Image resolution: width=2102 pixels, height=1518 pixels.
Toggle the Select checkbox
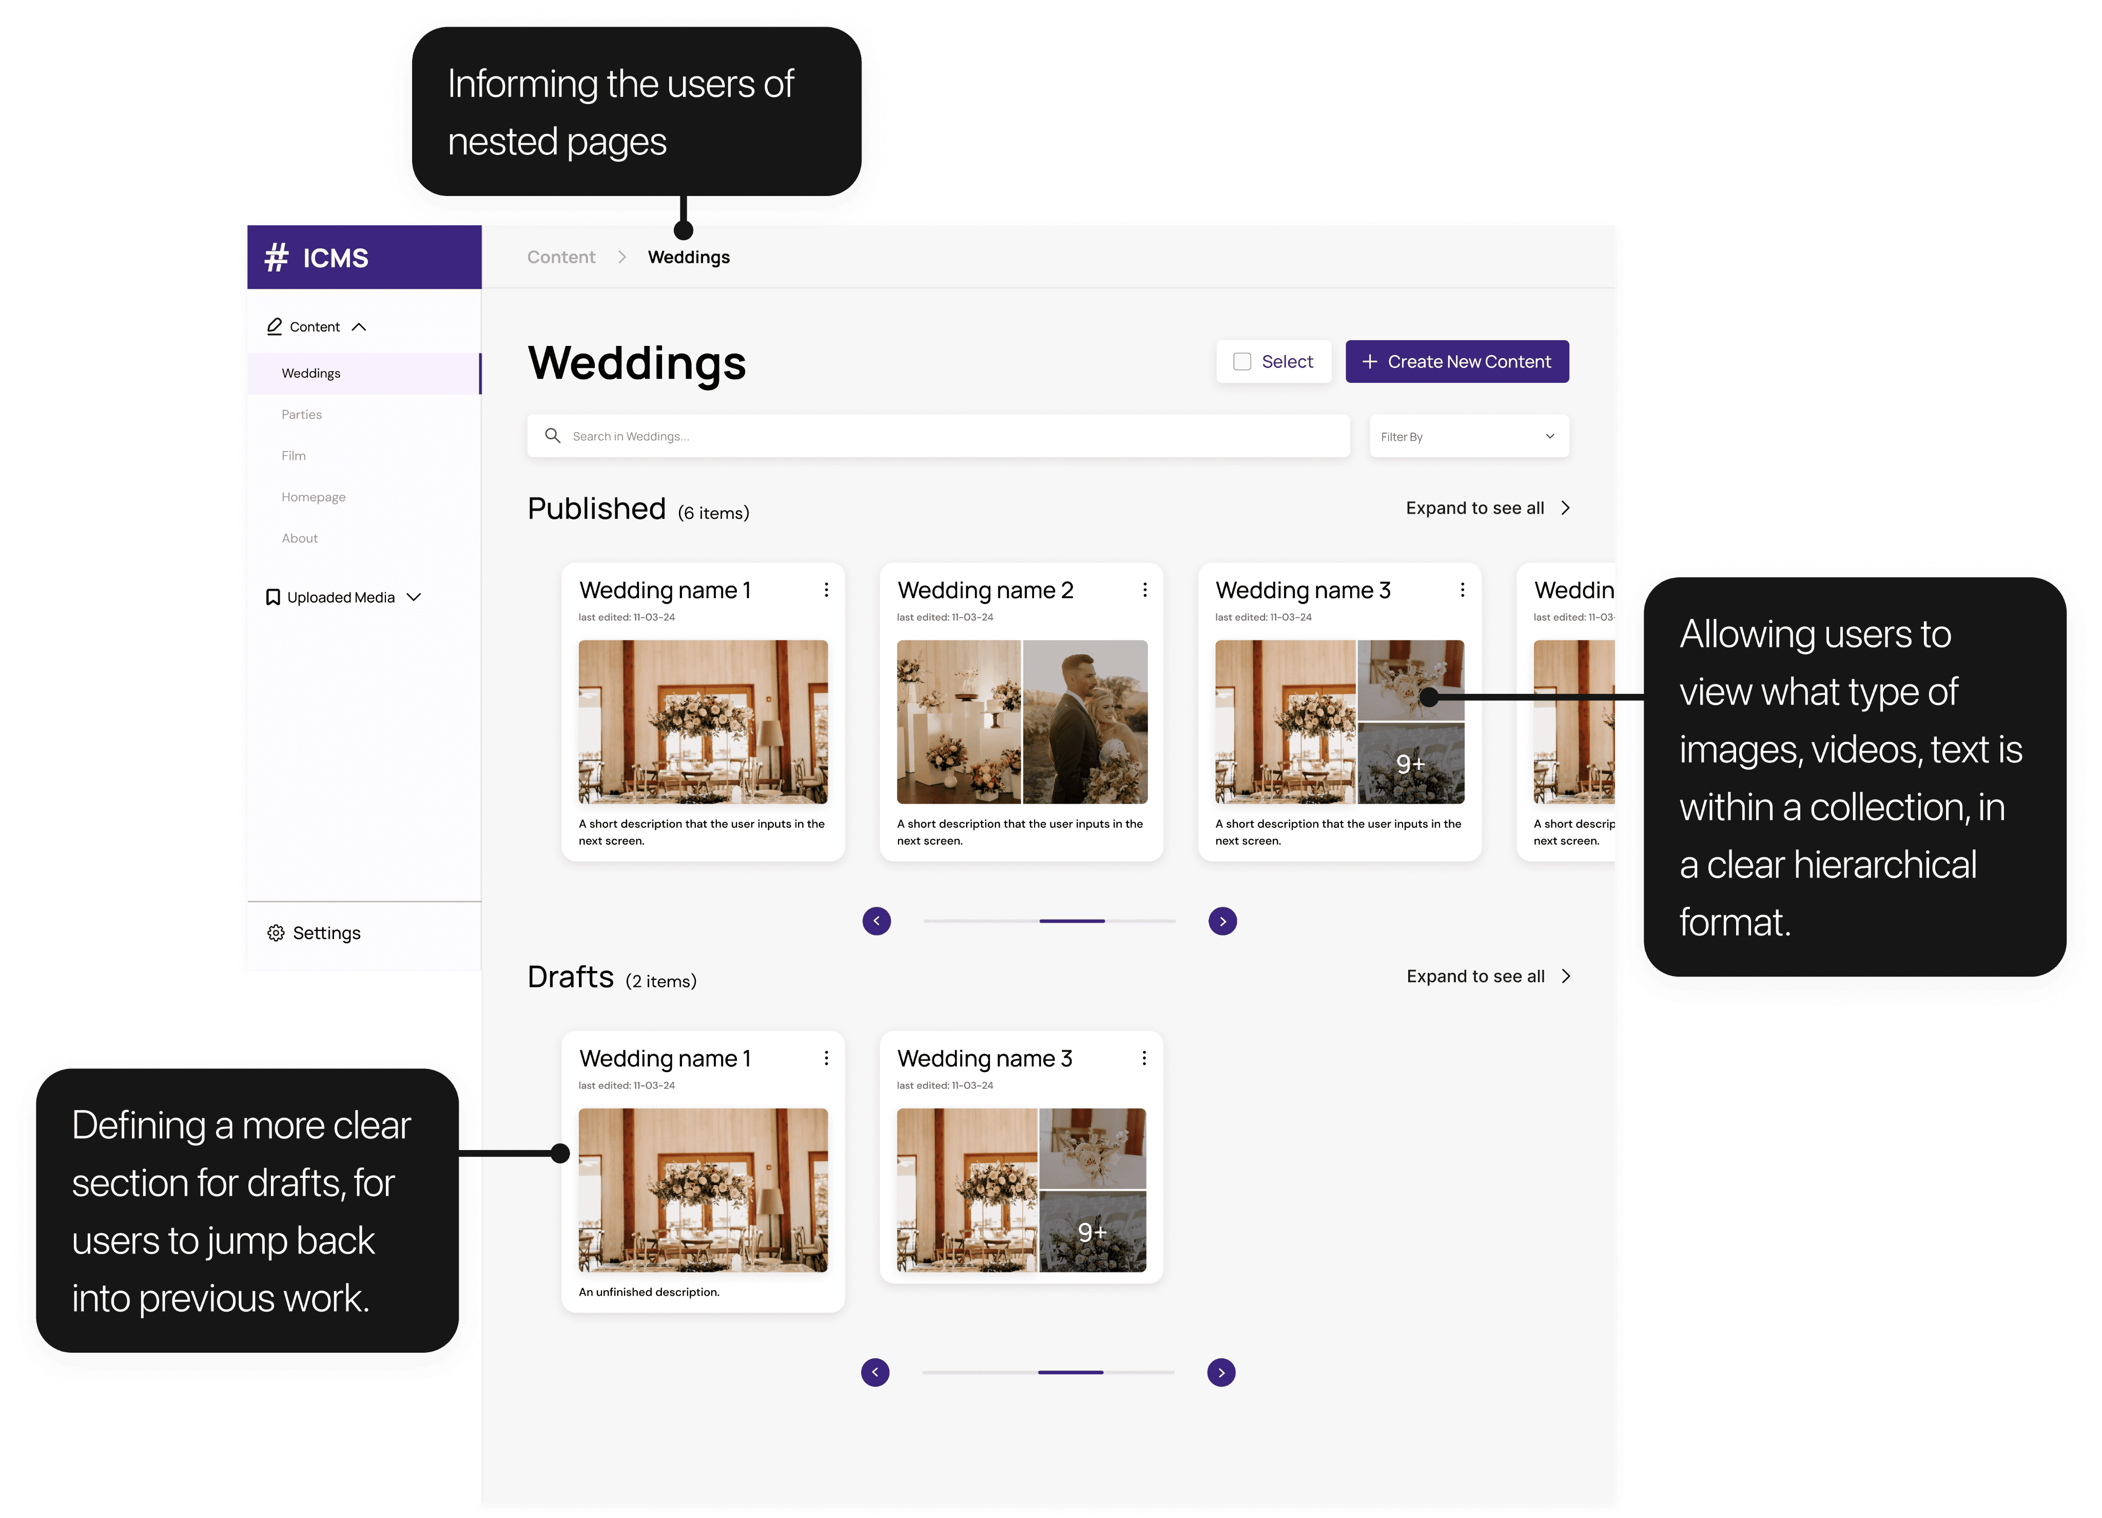(x=1242, y=361)
